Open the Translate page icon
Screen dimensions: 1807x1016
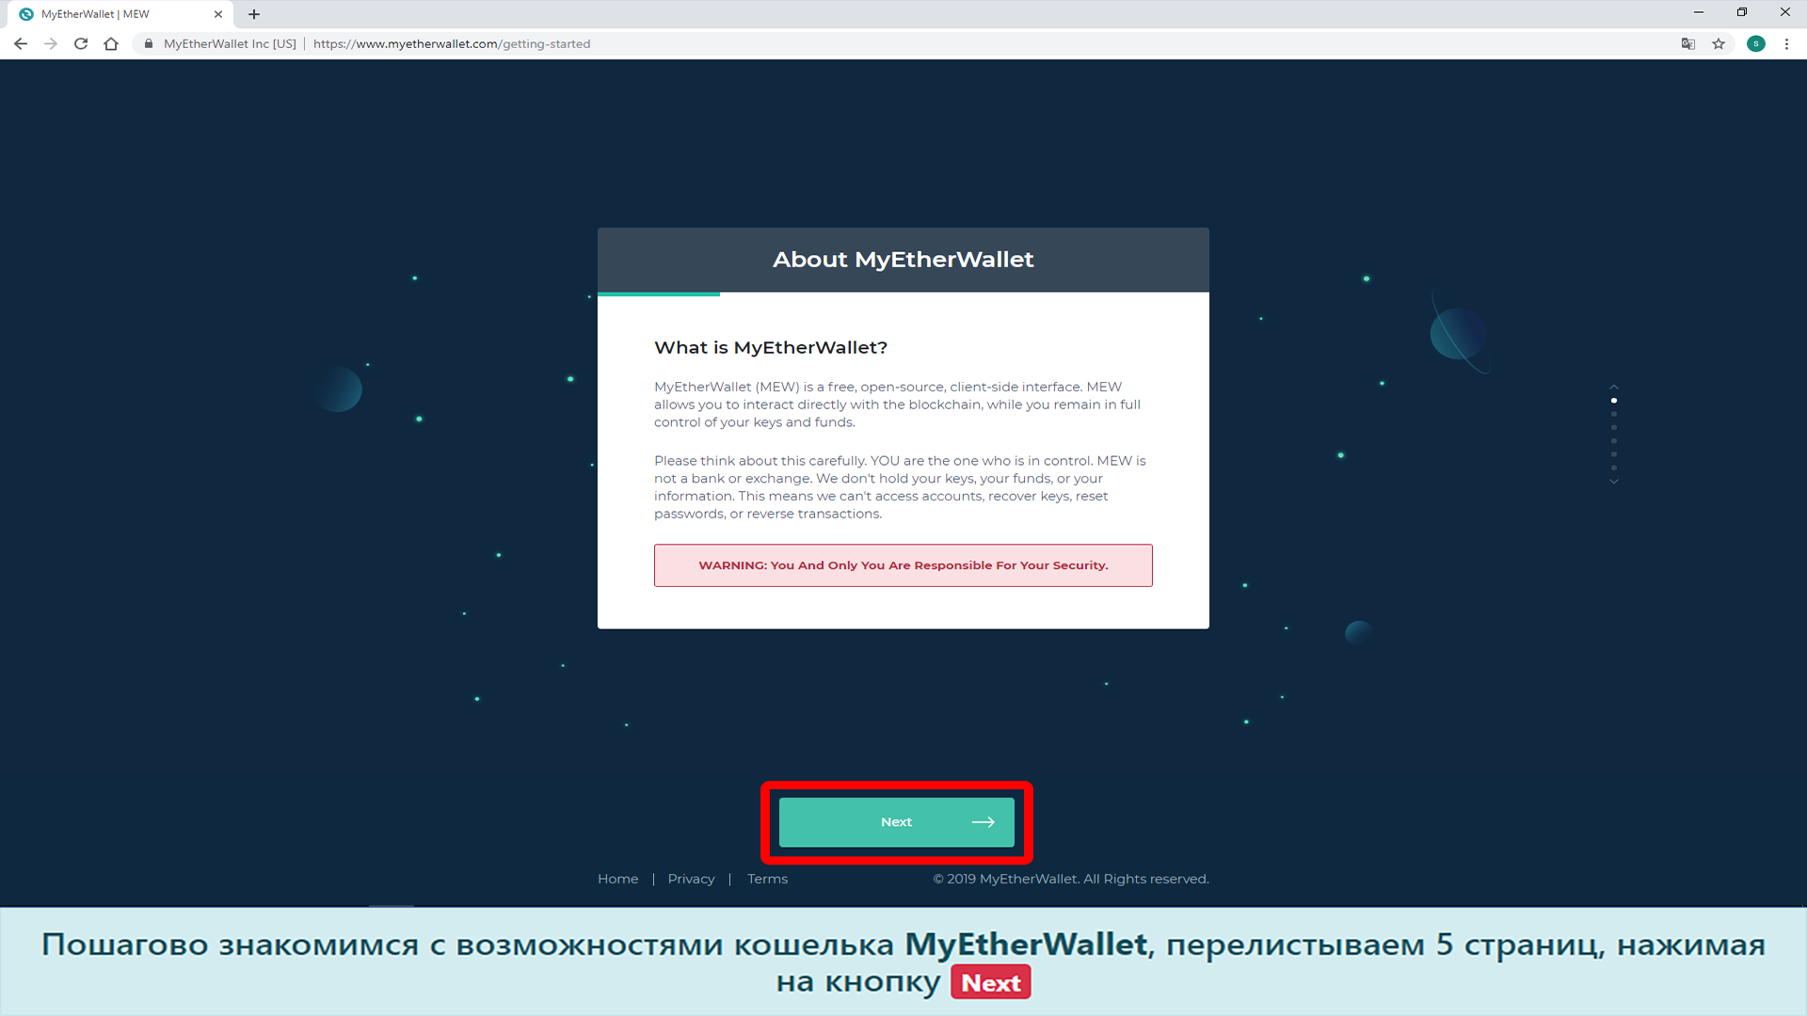click(1688, 44)
